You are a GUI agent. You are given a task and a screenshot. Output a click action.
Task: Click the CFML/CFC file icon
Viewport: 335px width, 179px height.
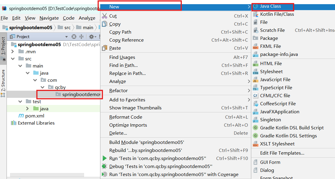pyautogui.click(x=255, y=95)
